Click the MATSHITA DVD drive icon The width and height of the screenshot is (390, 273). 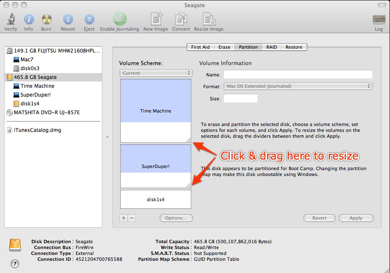click(x=10, y=113)
